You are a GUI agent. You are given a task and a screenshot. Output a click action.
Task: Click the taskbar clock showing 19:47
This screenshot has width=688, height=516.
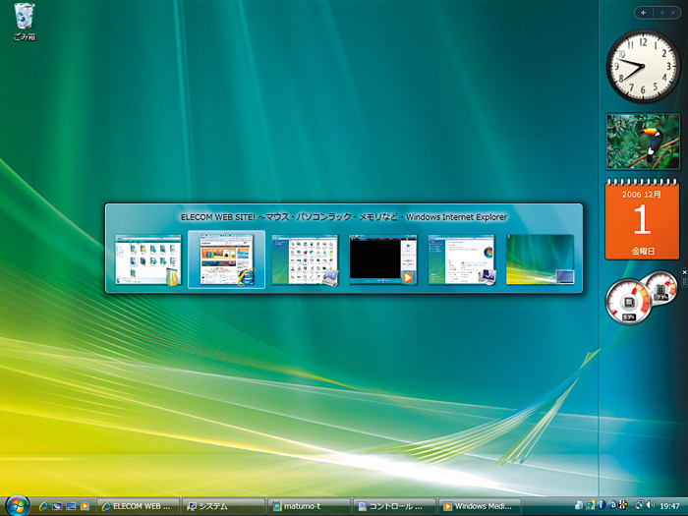pyautogui.click(x=670, y=506)
